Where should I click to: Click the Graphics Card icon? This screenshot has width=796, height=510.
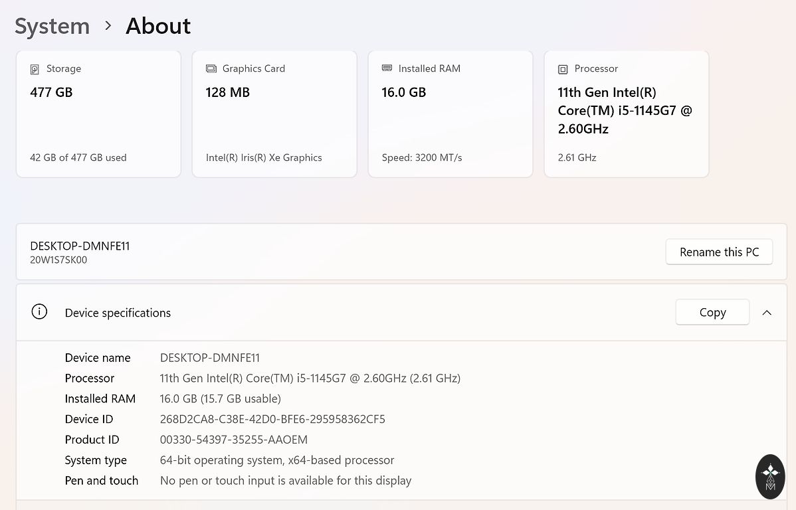211,68
